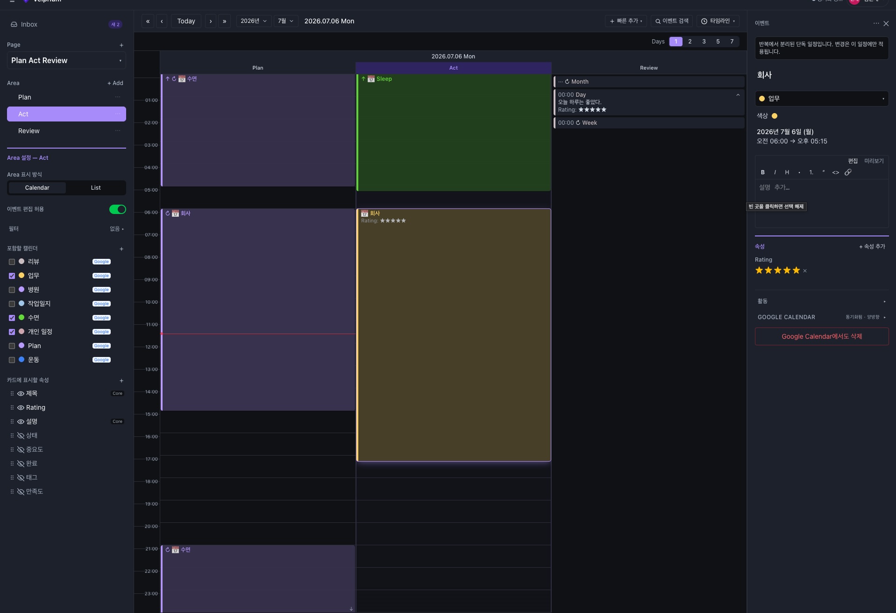Click the 설명 추가 description field
The height and width of the screenshot is (613, 896).
click(x=821, y=203)
